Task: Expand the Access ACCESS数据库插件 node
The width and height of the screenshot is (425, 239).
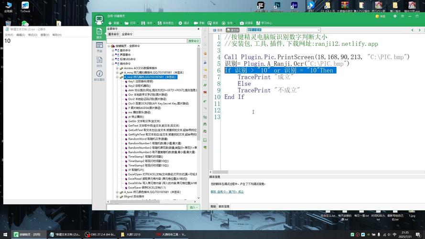Action: pyautogui.click(x=117, y=68)
